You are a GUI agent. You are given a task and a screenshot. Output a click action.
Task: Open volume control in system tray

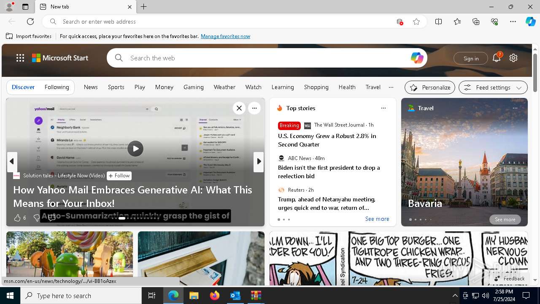click(485, 296)
